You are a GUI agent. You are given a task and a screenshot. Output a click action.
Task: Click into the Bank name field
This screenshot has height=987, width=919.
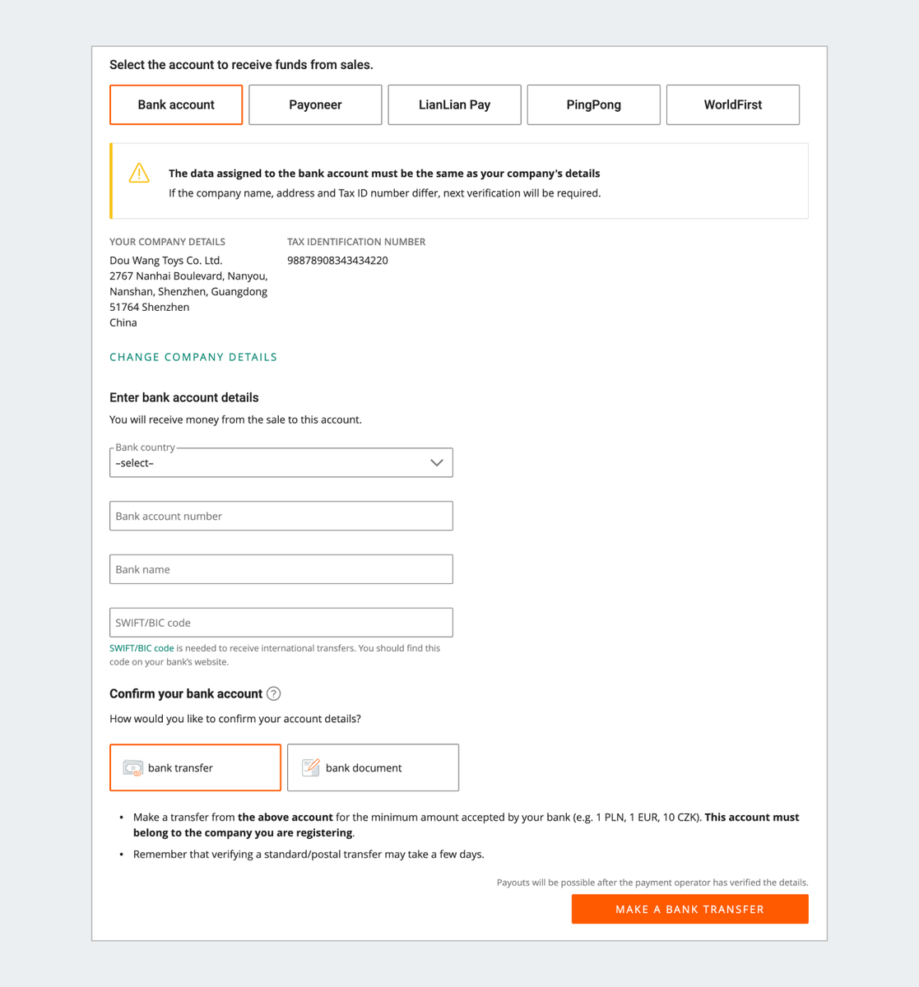(281, 569)
